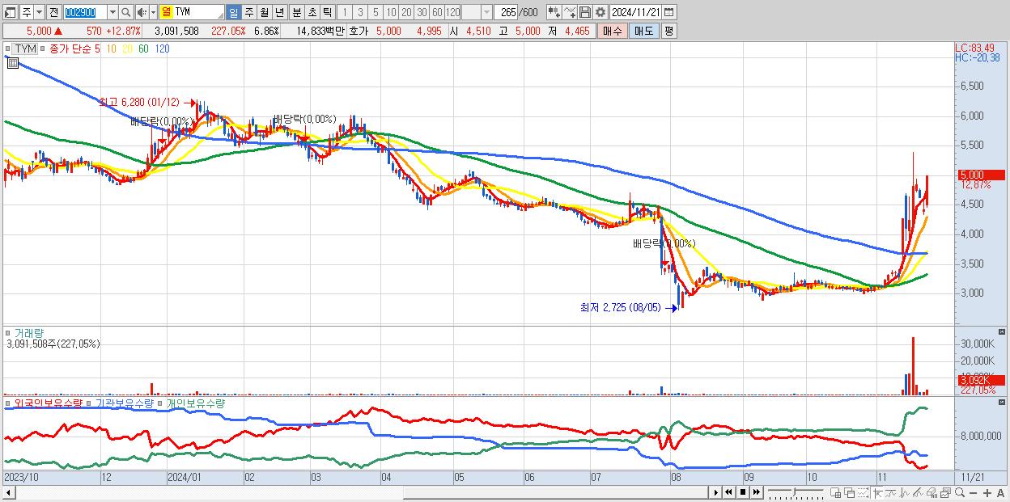Expand the stock code history dropdown
Viewport: 1010px width, 502px height.
(112, 12)
